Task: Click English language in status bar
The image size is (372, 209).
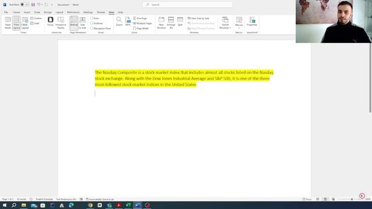Action: (x=44, y=199)
